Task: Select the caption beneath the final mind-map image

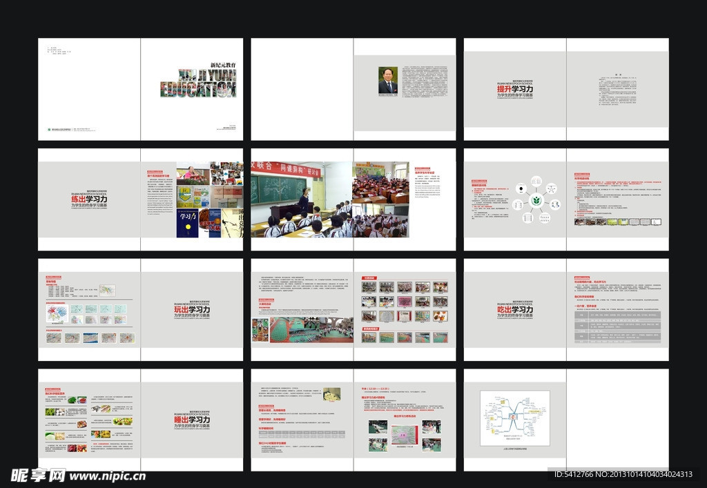Action: [515, 449]
